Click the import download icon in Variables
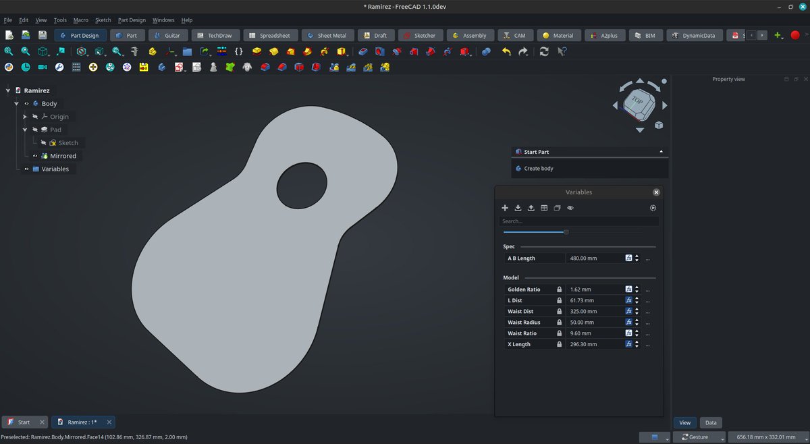 click(x=518, y=208)
